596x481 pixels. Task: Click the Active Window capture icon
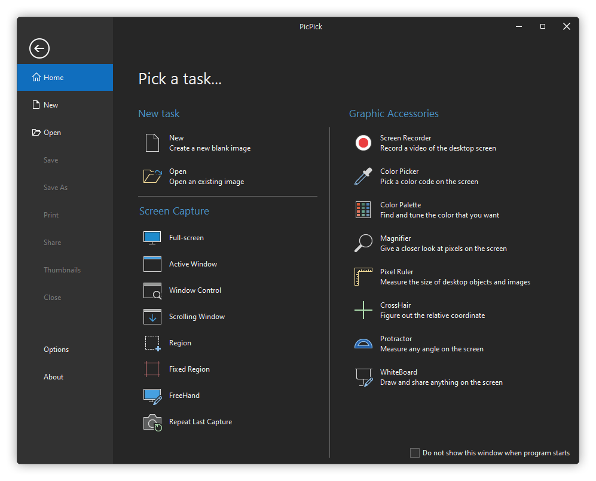(152, 264)
